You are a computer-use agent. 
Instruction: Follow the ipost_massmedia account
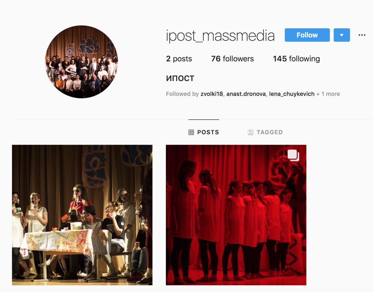307,35
